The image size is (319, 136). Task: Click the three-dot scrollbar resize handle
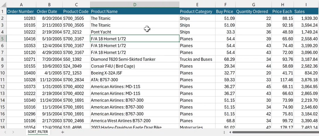click(x=224, y=132)
